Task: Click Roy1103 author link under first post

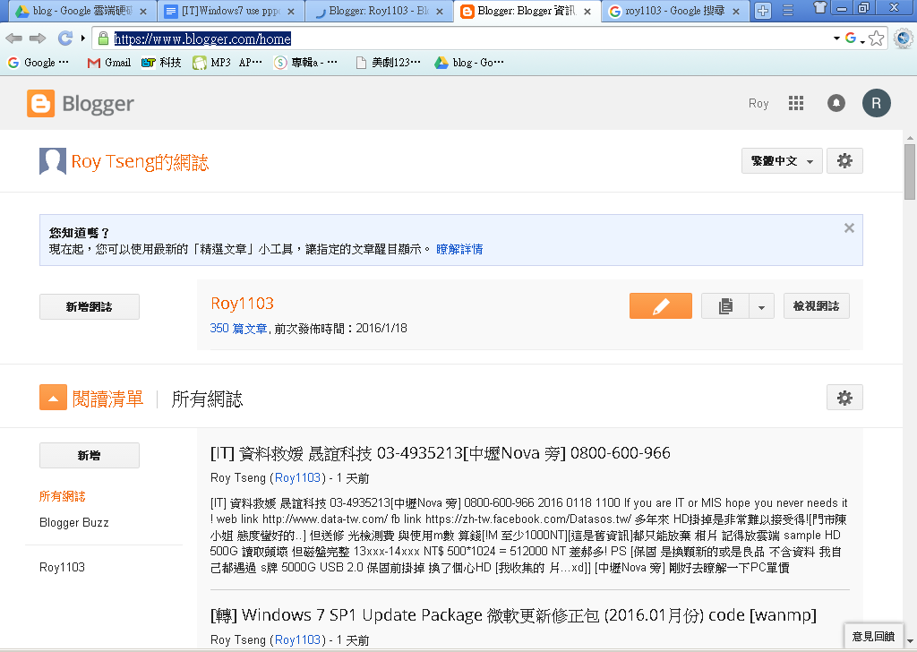Action: coord(297,477)
